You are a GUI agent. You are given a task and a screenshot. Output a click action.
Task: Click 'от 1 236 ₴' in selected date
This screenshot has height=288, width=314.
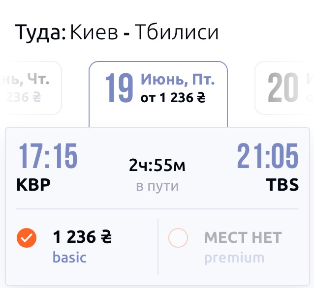(173, 98)
